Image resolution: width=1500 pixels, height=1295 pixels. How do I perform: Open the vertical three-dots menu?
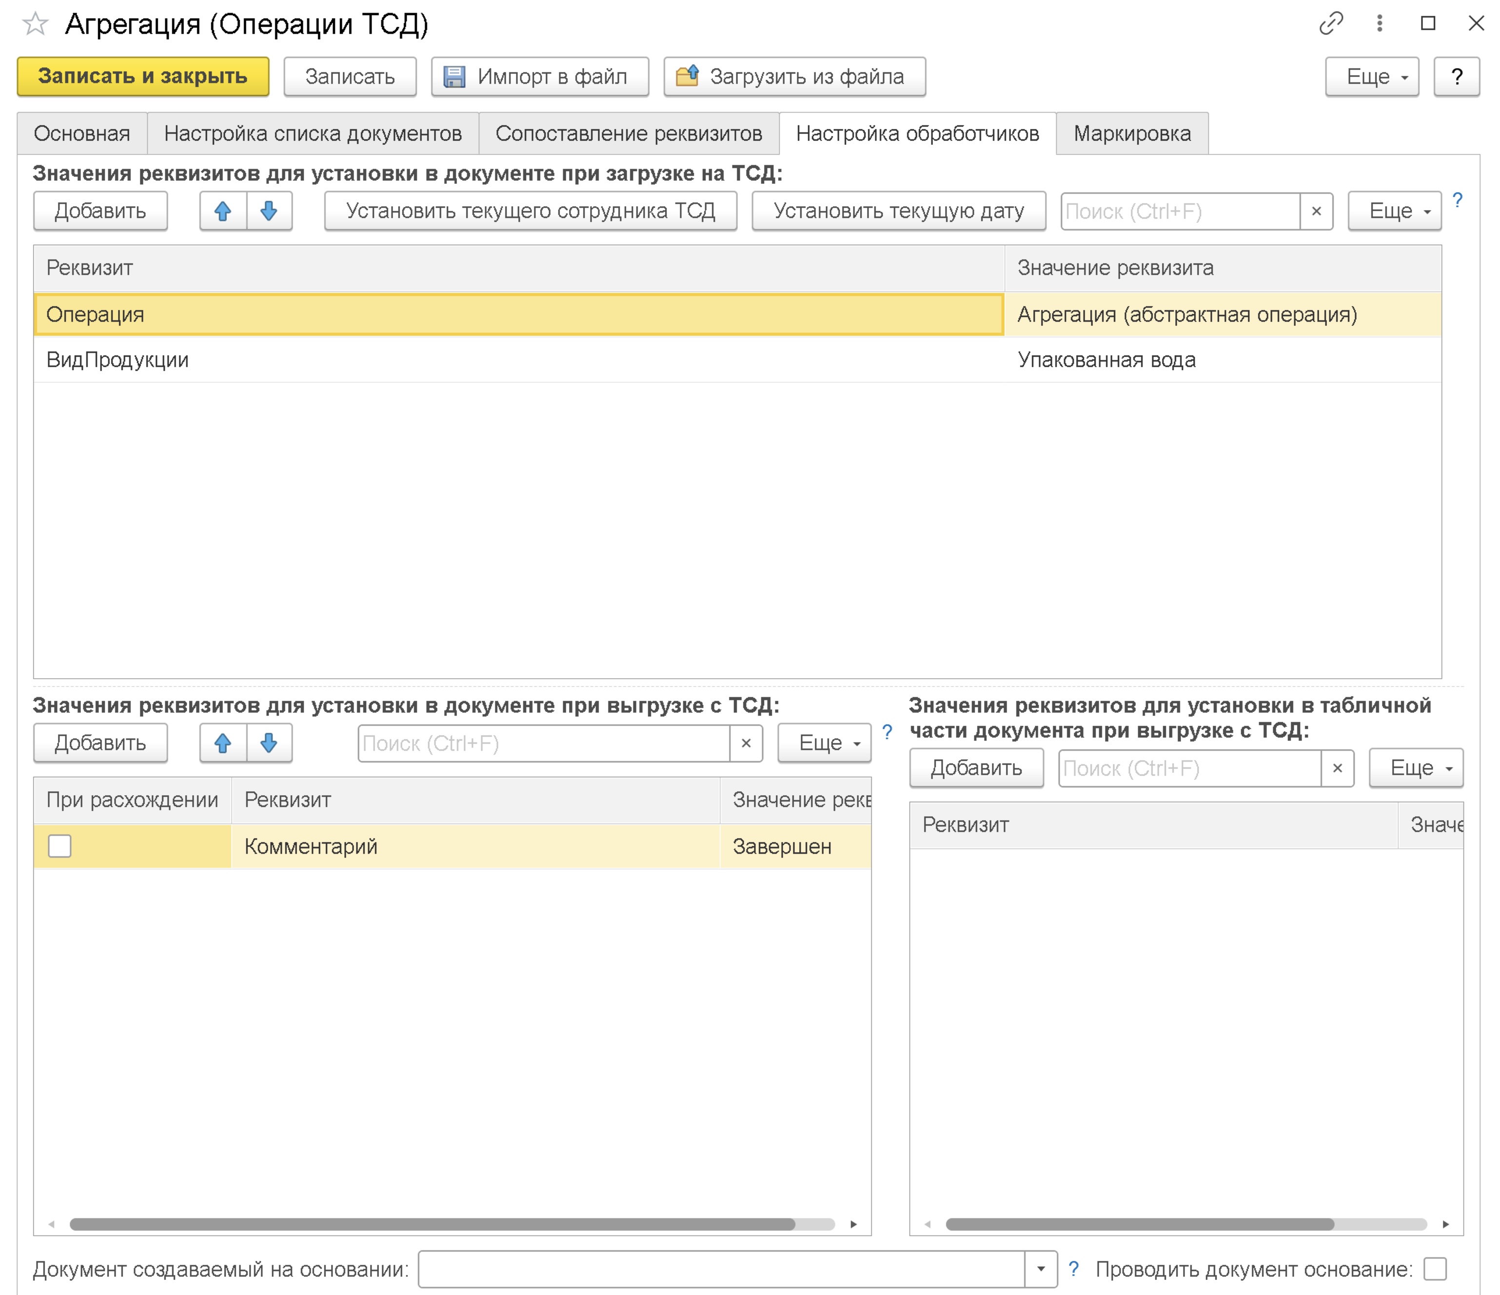1379,23
